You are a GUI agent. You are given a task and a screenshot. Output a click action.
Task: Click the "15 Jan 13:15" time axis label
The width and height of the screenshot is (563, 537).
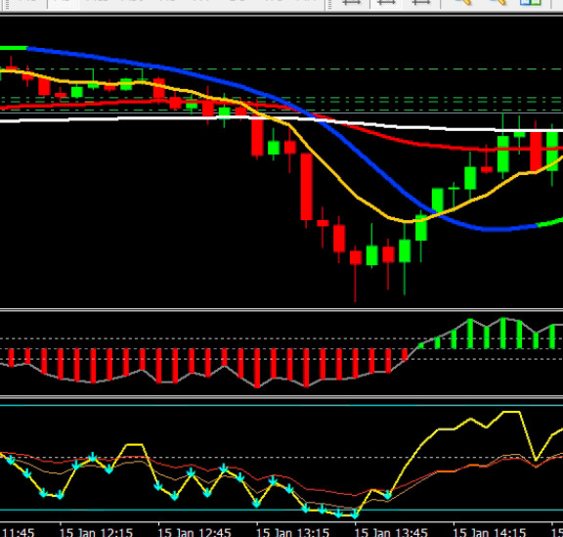pyautogui.click(x=292, y=532)
